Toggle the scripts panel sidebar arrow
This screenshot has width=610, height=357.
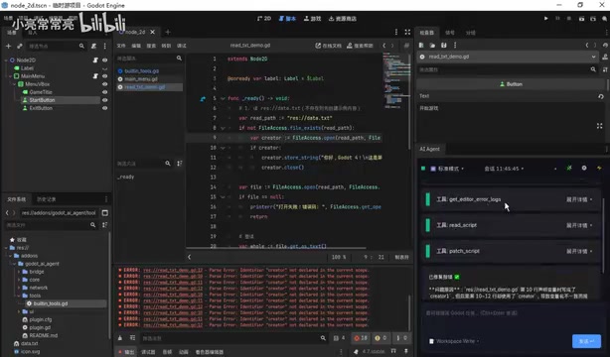[189, 257]
